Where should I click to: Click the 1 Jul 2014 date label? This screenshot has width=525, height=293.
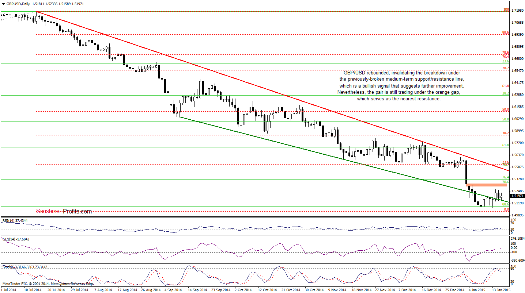[x=8, y=290]
